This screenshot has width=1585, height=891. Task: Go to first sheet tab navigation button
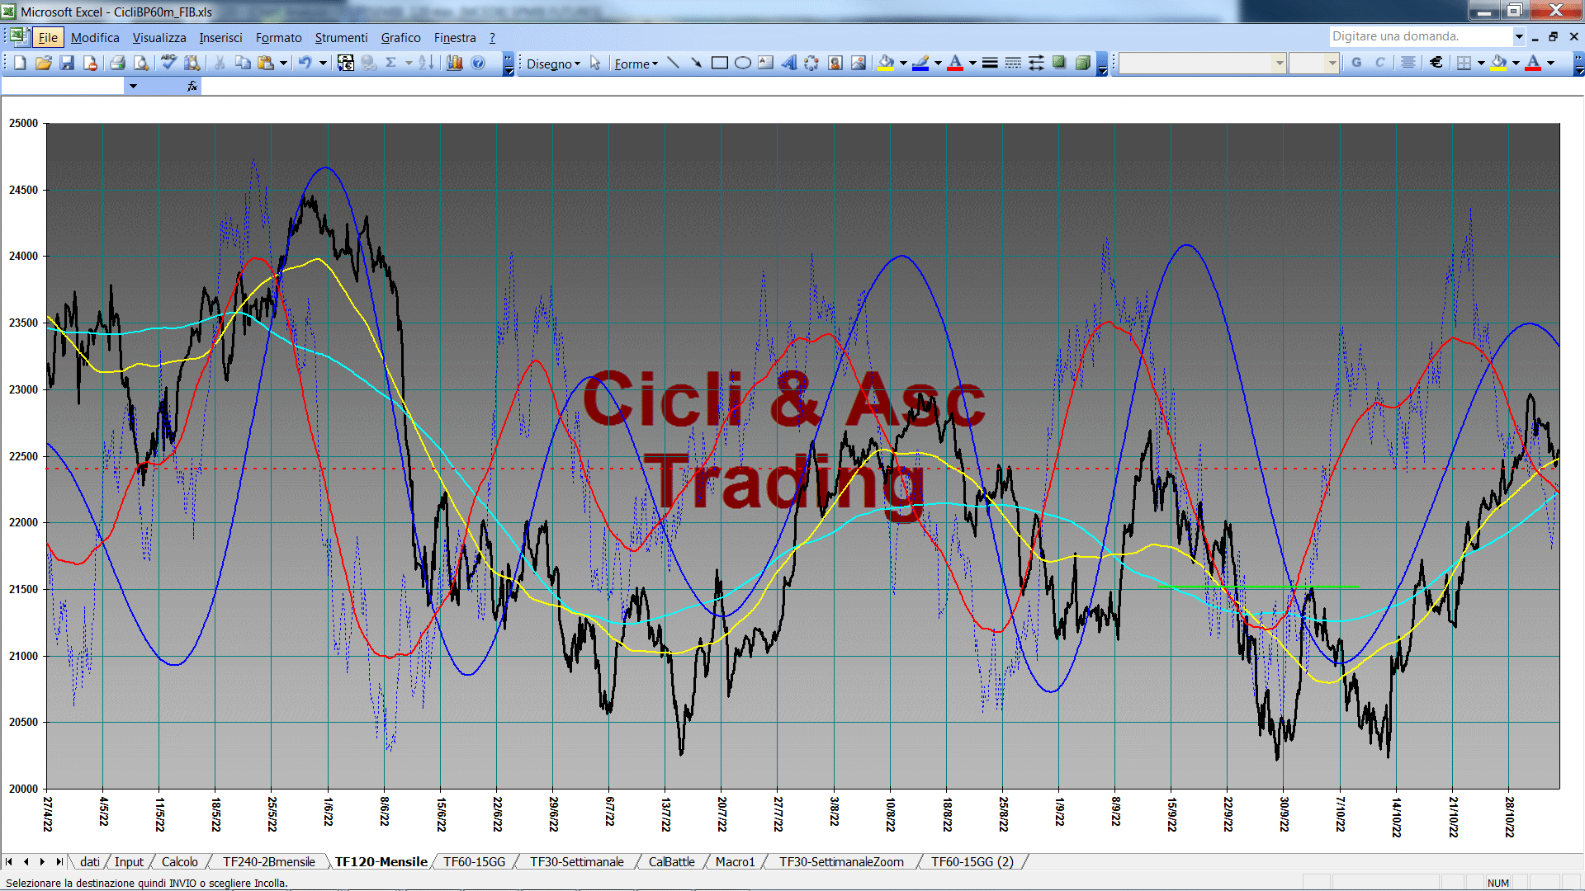9,861
